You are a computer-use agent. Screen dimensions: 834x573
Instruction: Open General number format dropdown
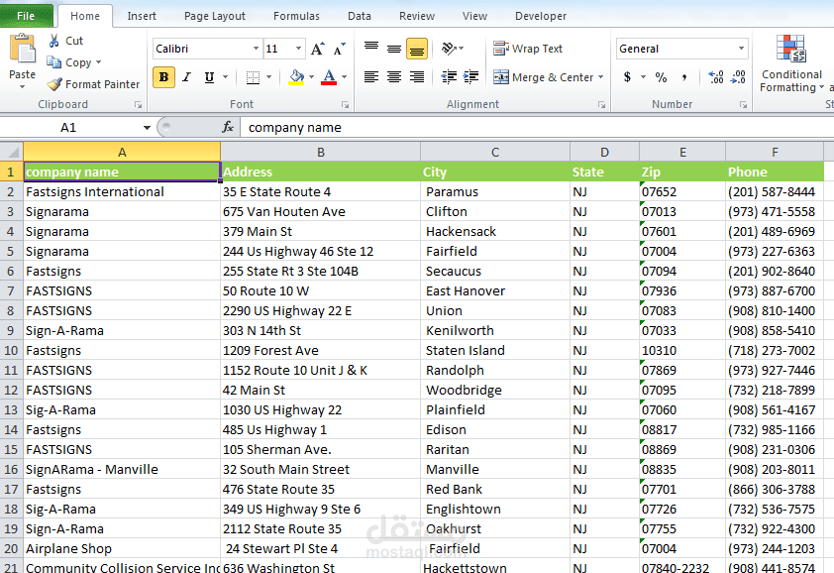(x=741, y=49)
